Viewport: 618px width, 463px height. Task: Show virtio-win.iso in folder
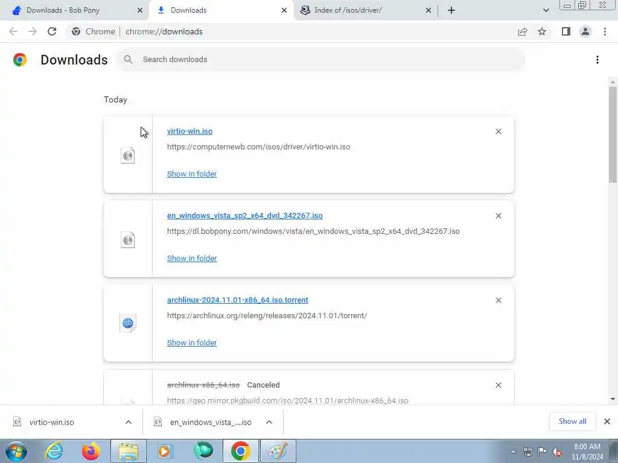click(192, 174)
